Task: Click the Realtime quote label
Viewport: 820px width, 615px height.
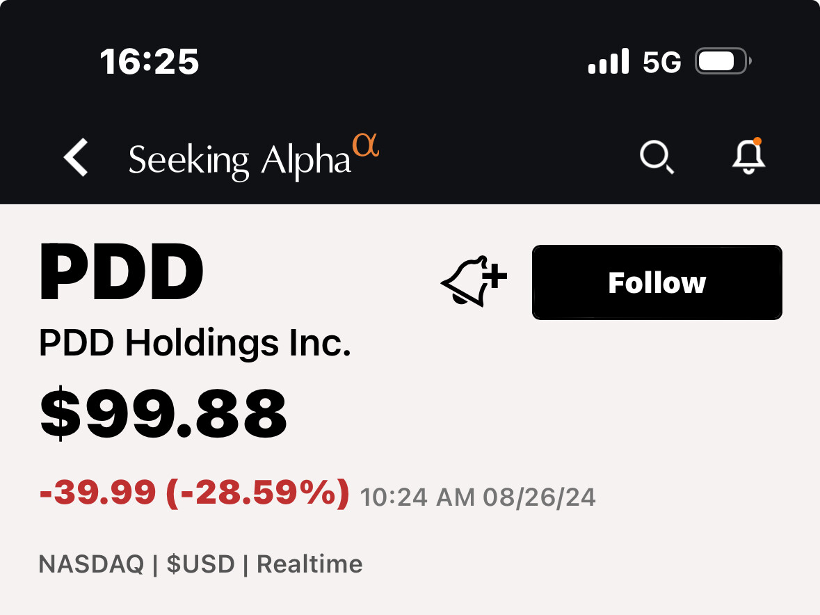Action: point(309,564)
